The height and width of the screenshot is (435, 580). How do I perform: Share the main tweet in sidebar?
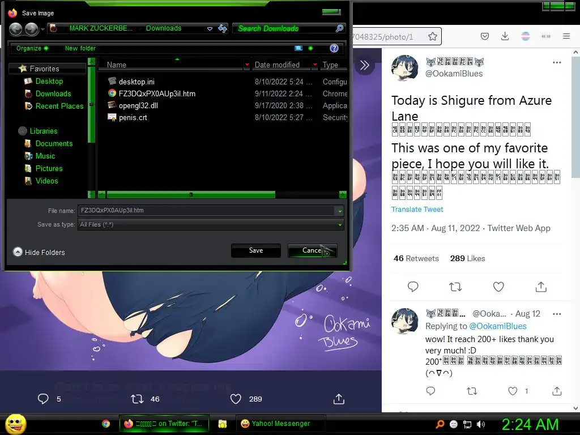(x=541, y=287)
